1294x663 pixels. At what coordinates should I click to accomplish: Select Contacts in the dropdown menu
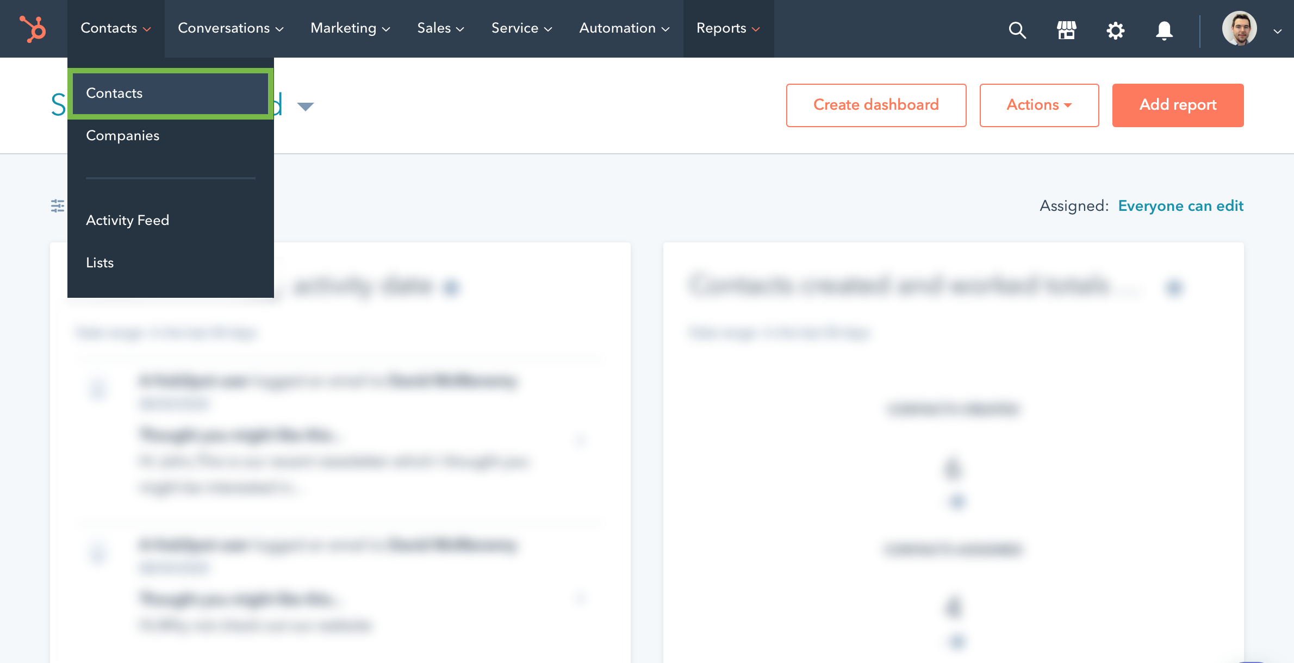coord(170,93)
